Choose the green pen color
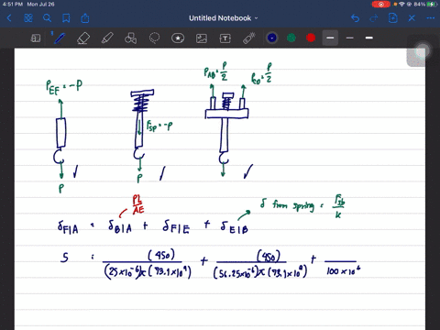 (x=291, y=38)
